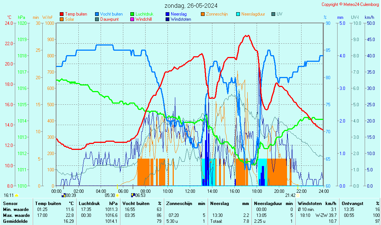Click the sun icon beside 05:30

[118, 195]
